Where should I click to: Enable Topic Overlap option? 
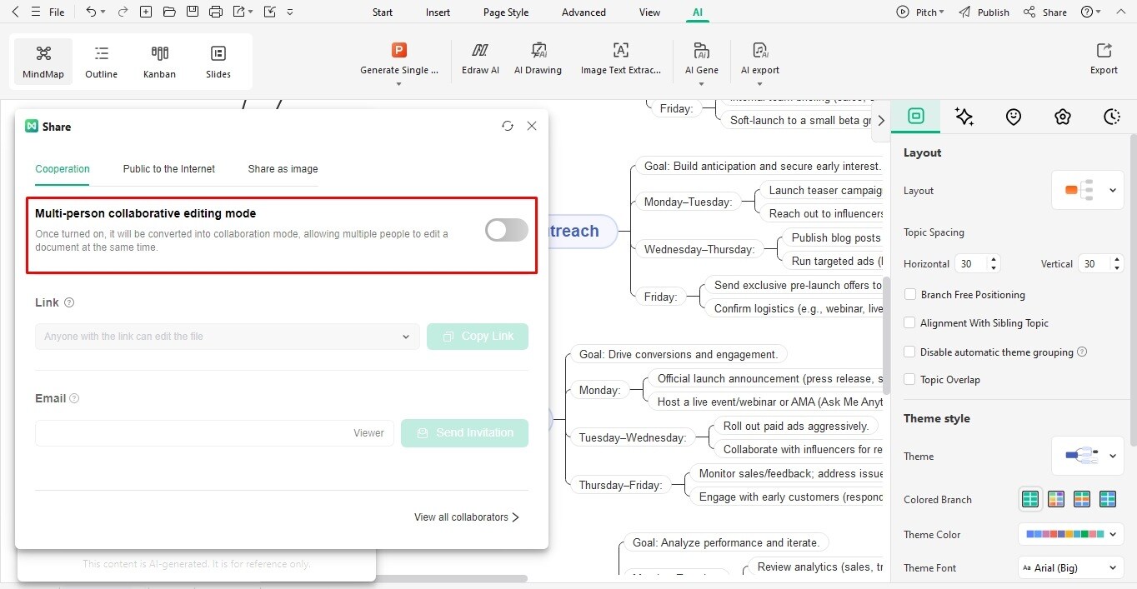(909, 379)
